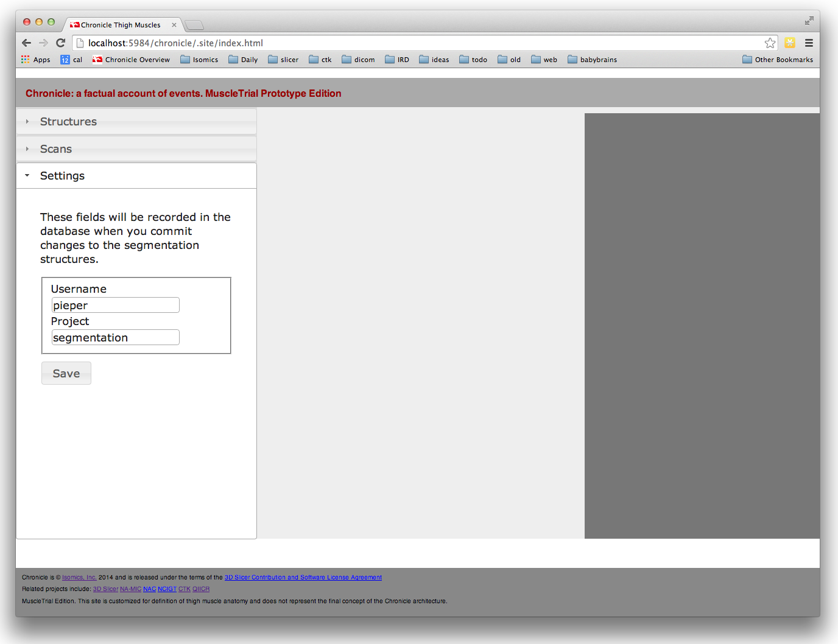This screenshot has width=838, height=644.
Task: Open the Other Bookmarks folder
Action: coord(778,60)
